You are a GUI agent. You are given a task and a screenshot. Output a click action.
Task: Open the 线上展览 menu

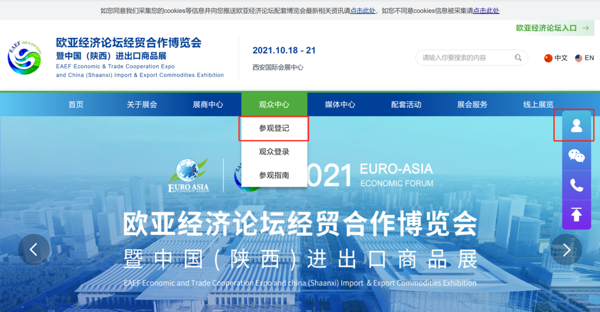pyautogui.click(x=538, y=104)
